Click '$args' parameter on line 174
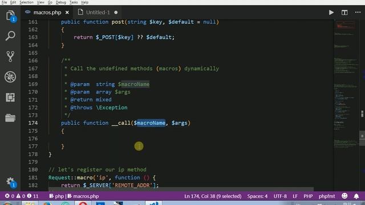This screenshot has width=365, height=205. coord(180,123)
